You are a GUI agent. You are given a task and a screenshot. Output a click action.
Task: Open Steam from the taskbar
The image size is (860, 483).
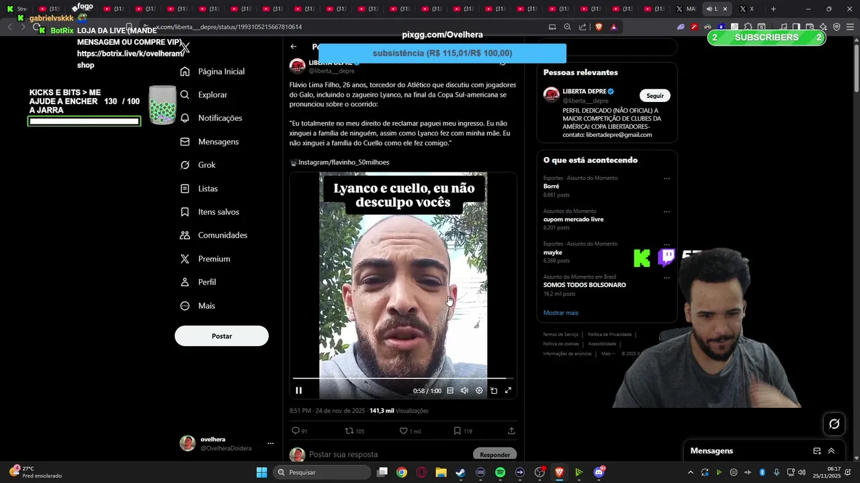coord(460,472)
